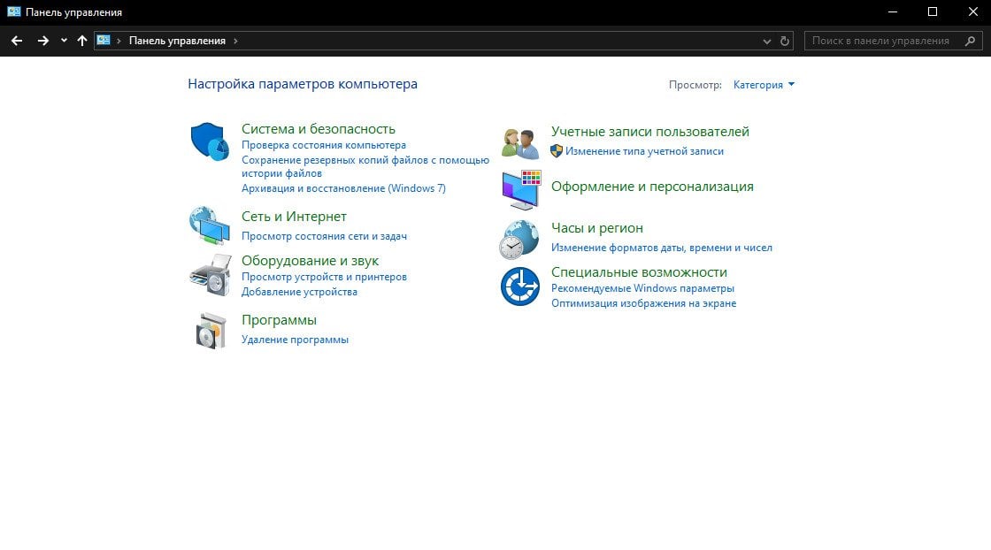Open Программы category heading

coord(279,320)
